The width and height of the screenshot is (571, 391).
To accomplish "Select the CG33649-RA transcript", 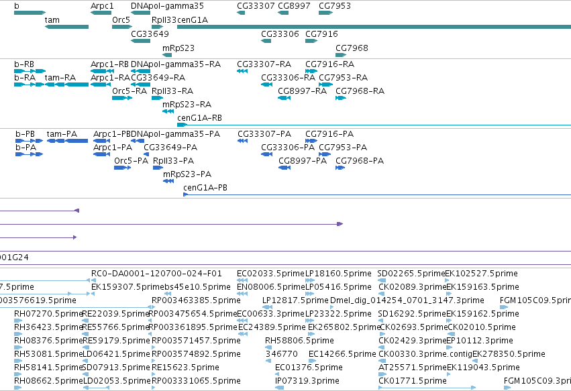I will pyautogui.click(x=140, y=85).
